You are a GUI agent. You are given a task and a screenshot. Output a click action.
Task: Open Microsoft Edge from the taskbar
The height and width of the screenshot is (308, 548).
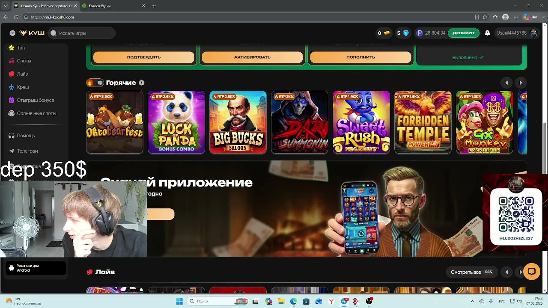[x=293, y=301]
